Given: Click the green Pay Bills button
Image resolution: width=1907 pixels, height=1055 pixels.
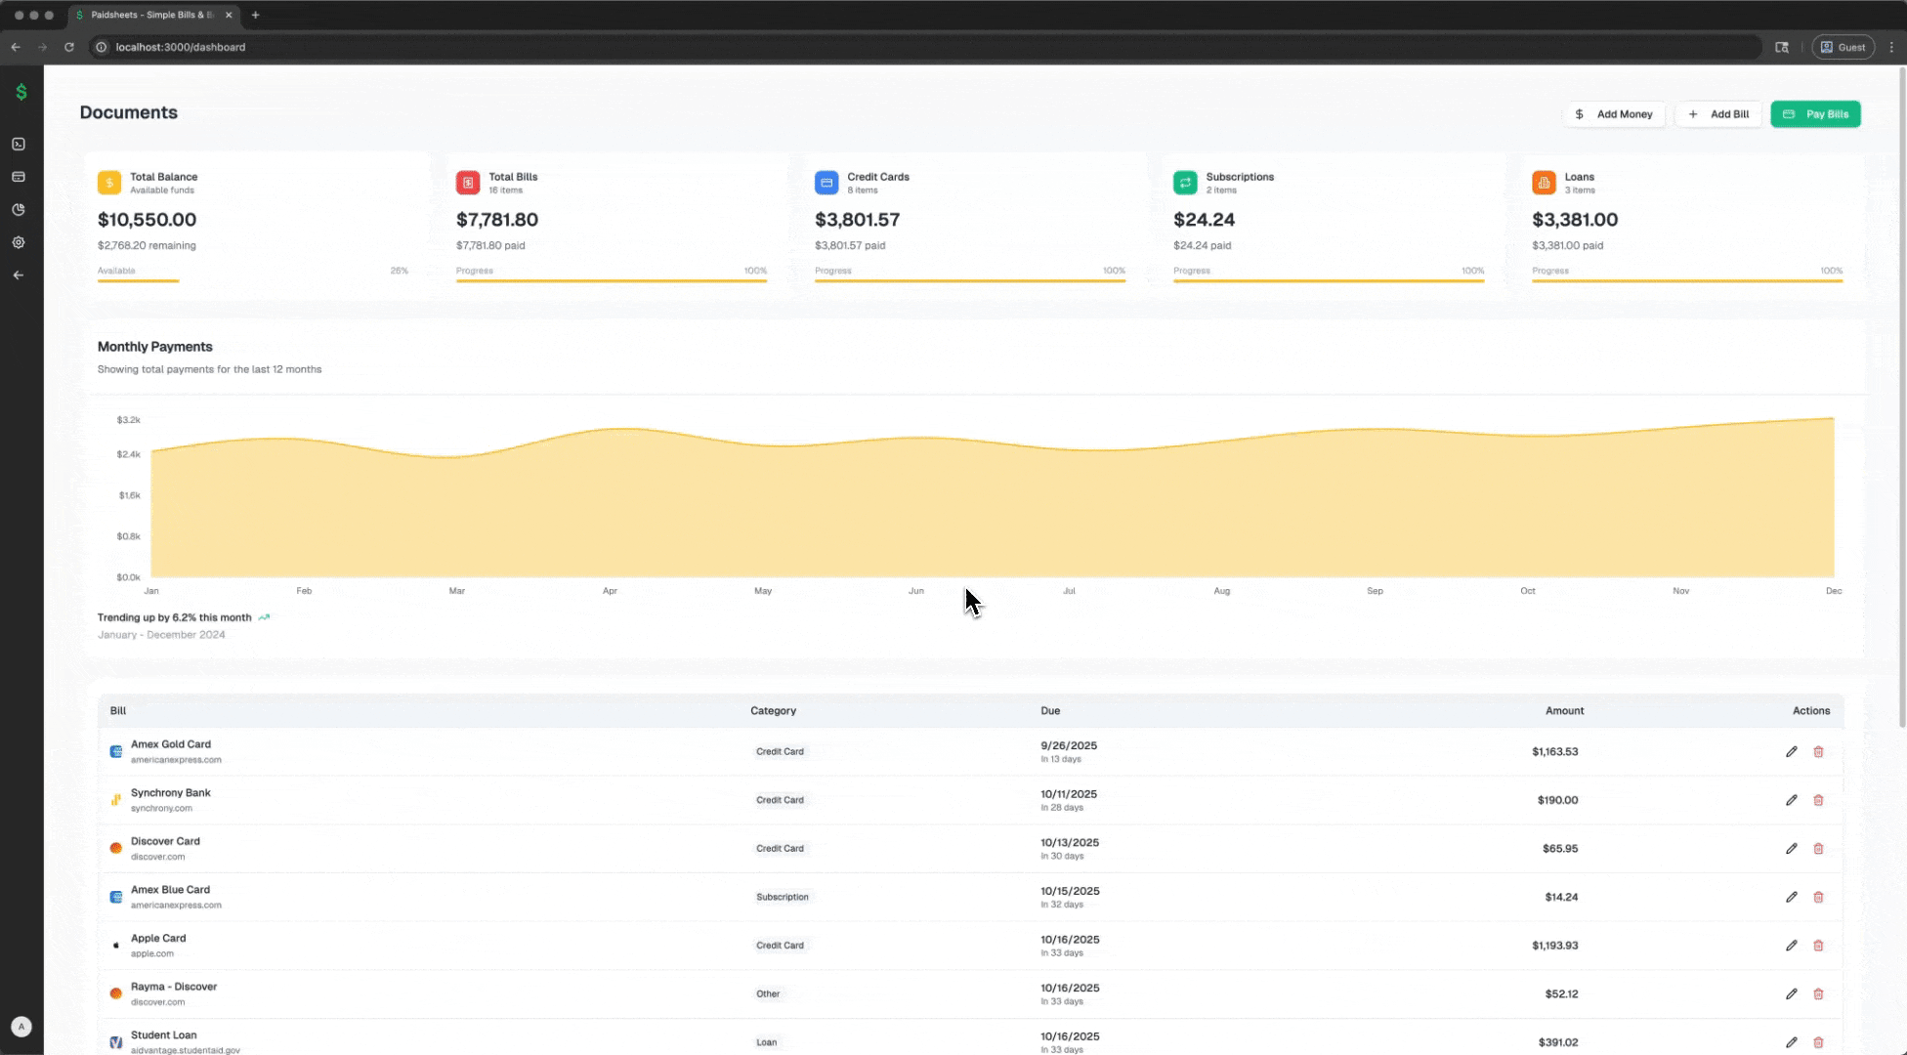Looking at the screenshot, I should point(1815,114).
